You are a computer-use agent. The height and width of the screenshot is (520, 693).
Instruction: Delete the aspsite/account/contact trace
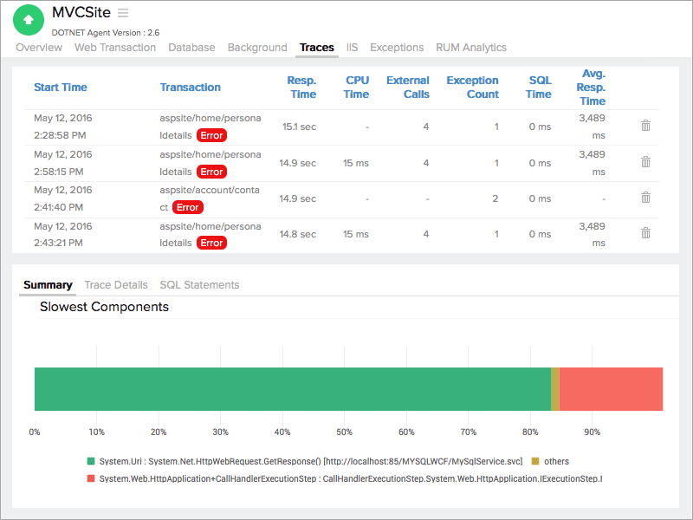point(645,198)
